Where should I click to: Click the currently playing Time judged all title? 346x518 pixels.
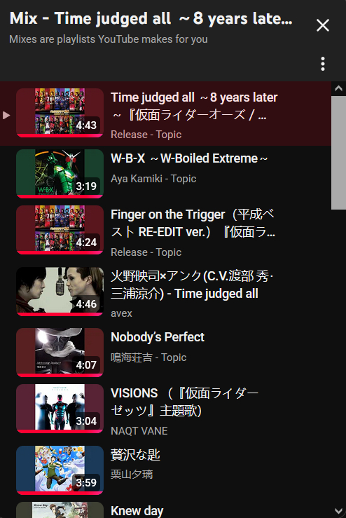pos(194,106)
